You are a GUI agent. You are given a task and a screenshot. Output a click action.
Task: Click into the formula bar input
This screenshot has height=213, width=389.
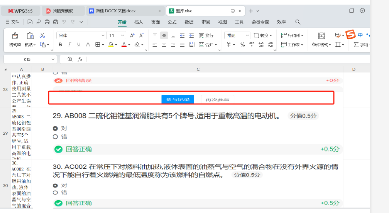(x=228, y=59)
